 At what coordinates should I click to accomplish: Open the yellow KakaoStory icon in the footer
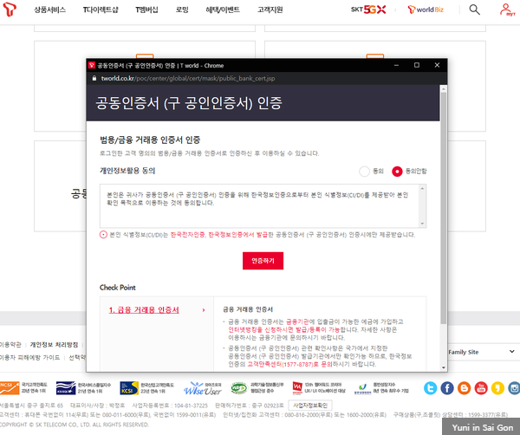tap(497, 388)
